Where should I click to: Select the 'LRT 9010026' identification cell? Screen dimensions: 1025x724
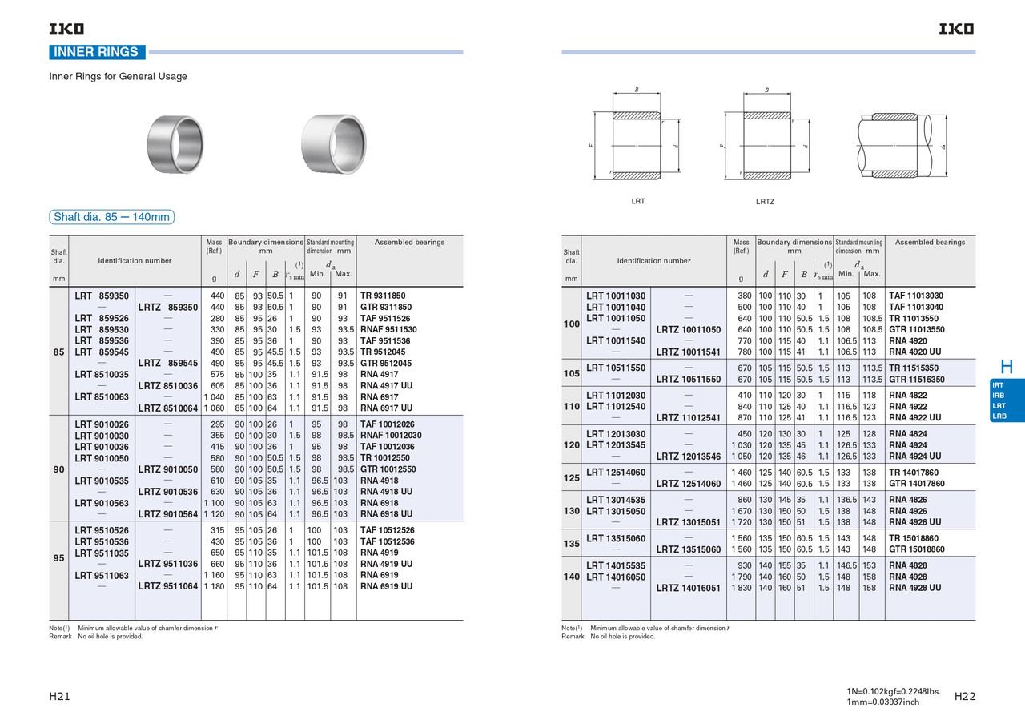[x=102, y=424]
